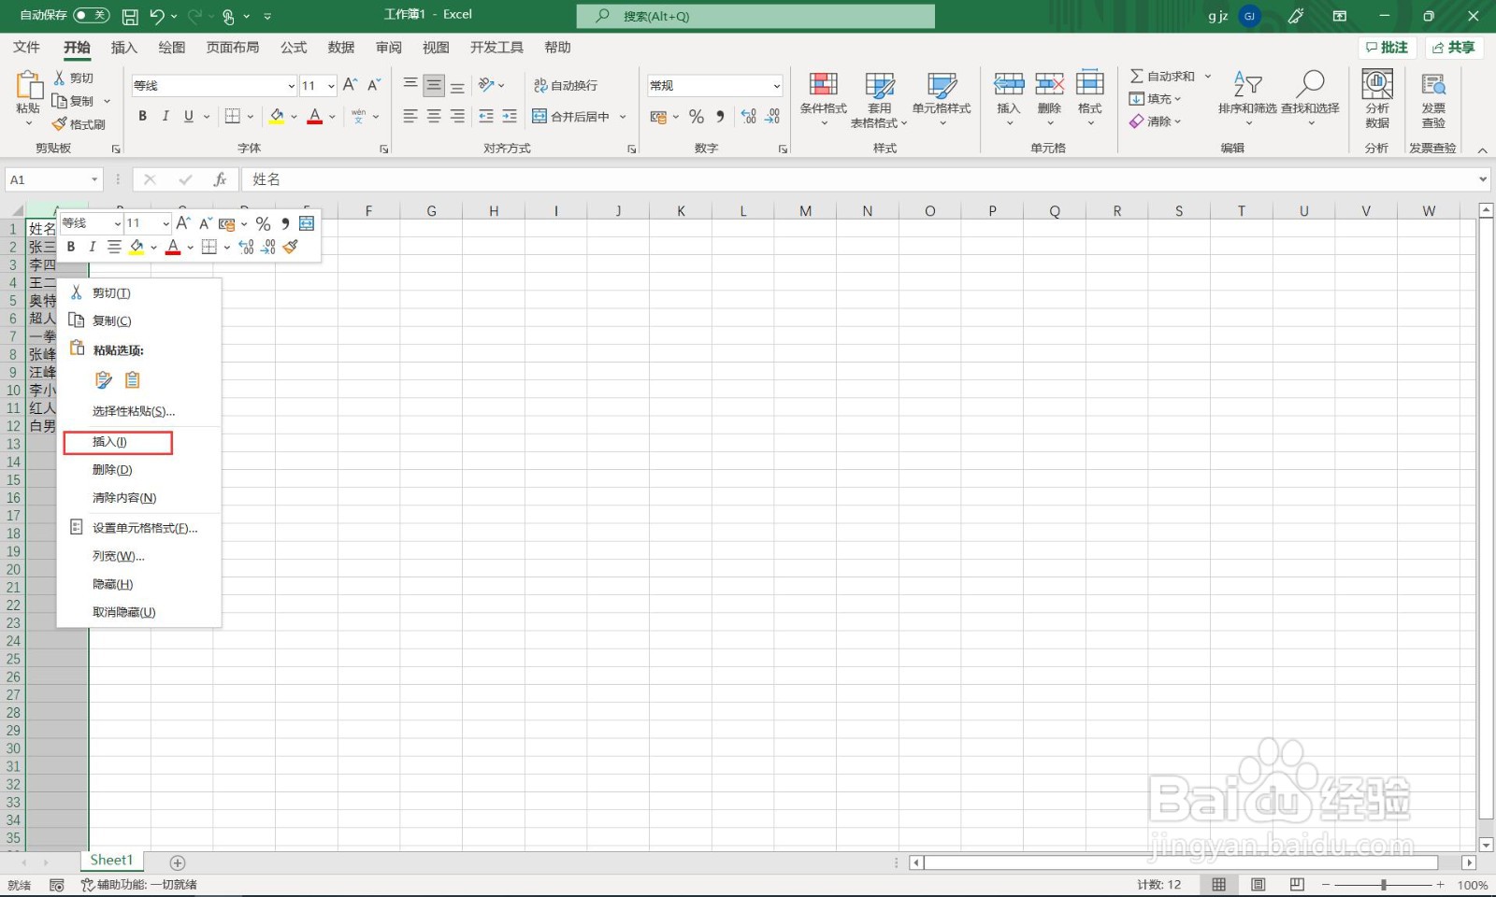Screen dimensions: 1496x897
Task: Click the Sort and Filter (排序和筛选) icon
Action: point(1247,84)
